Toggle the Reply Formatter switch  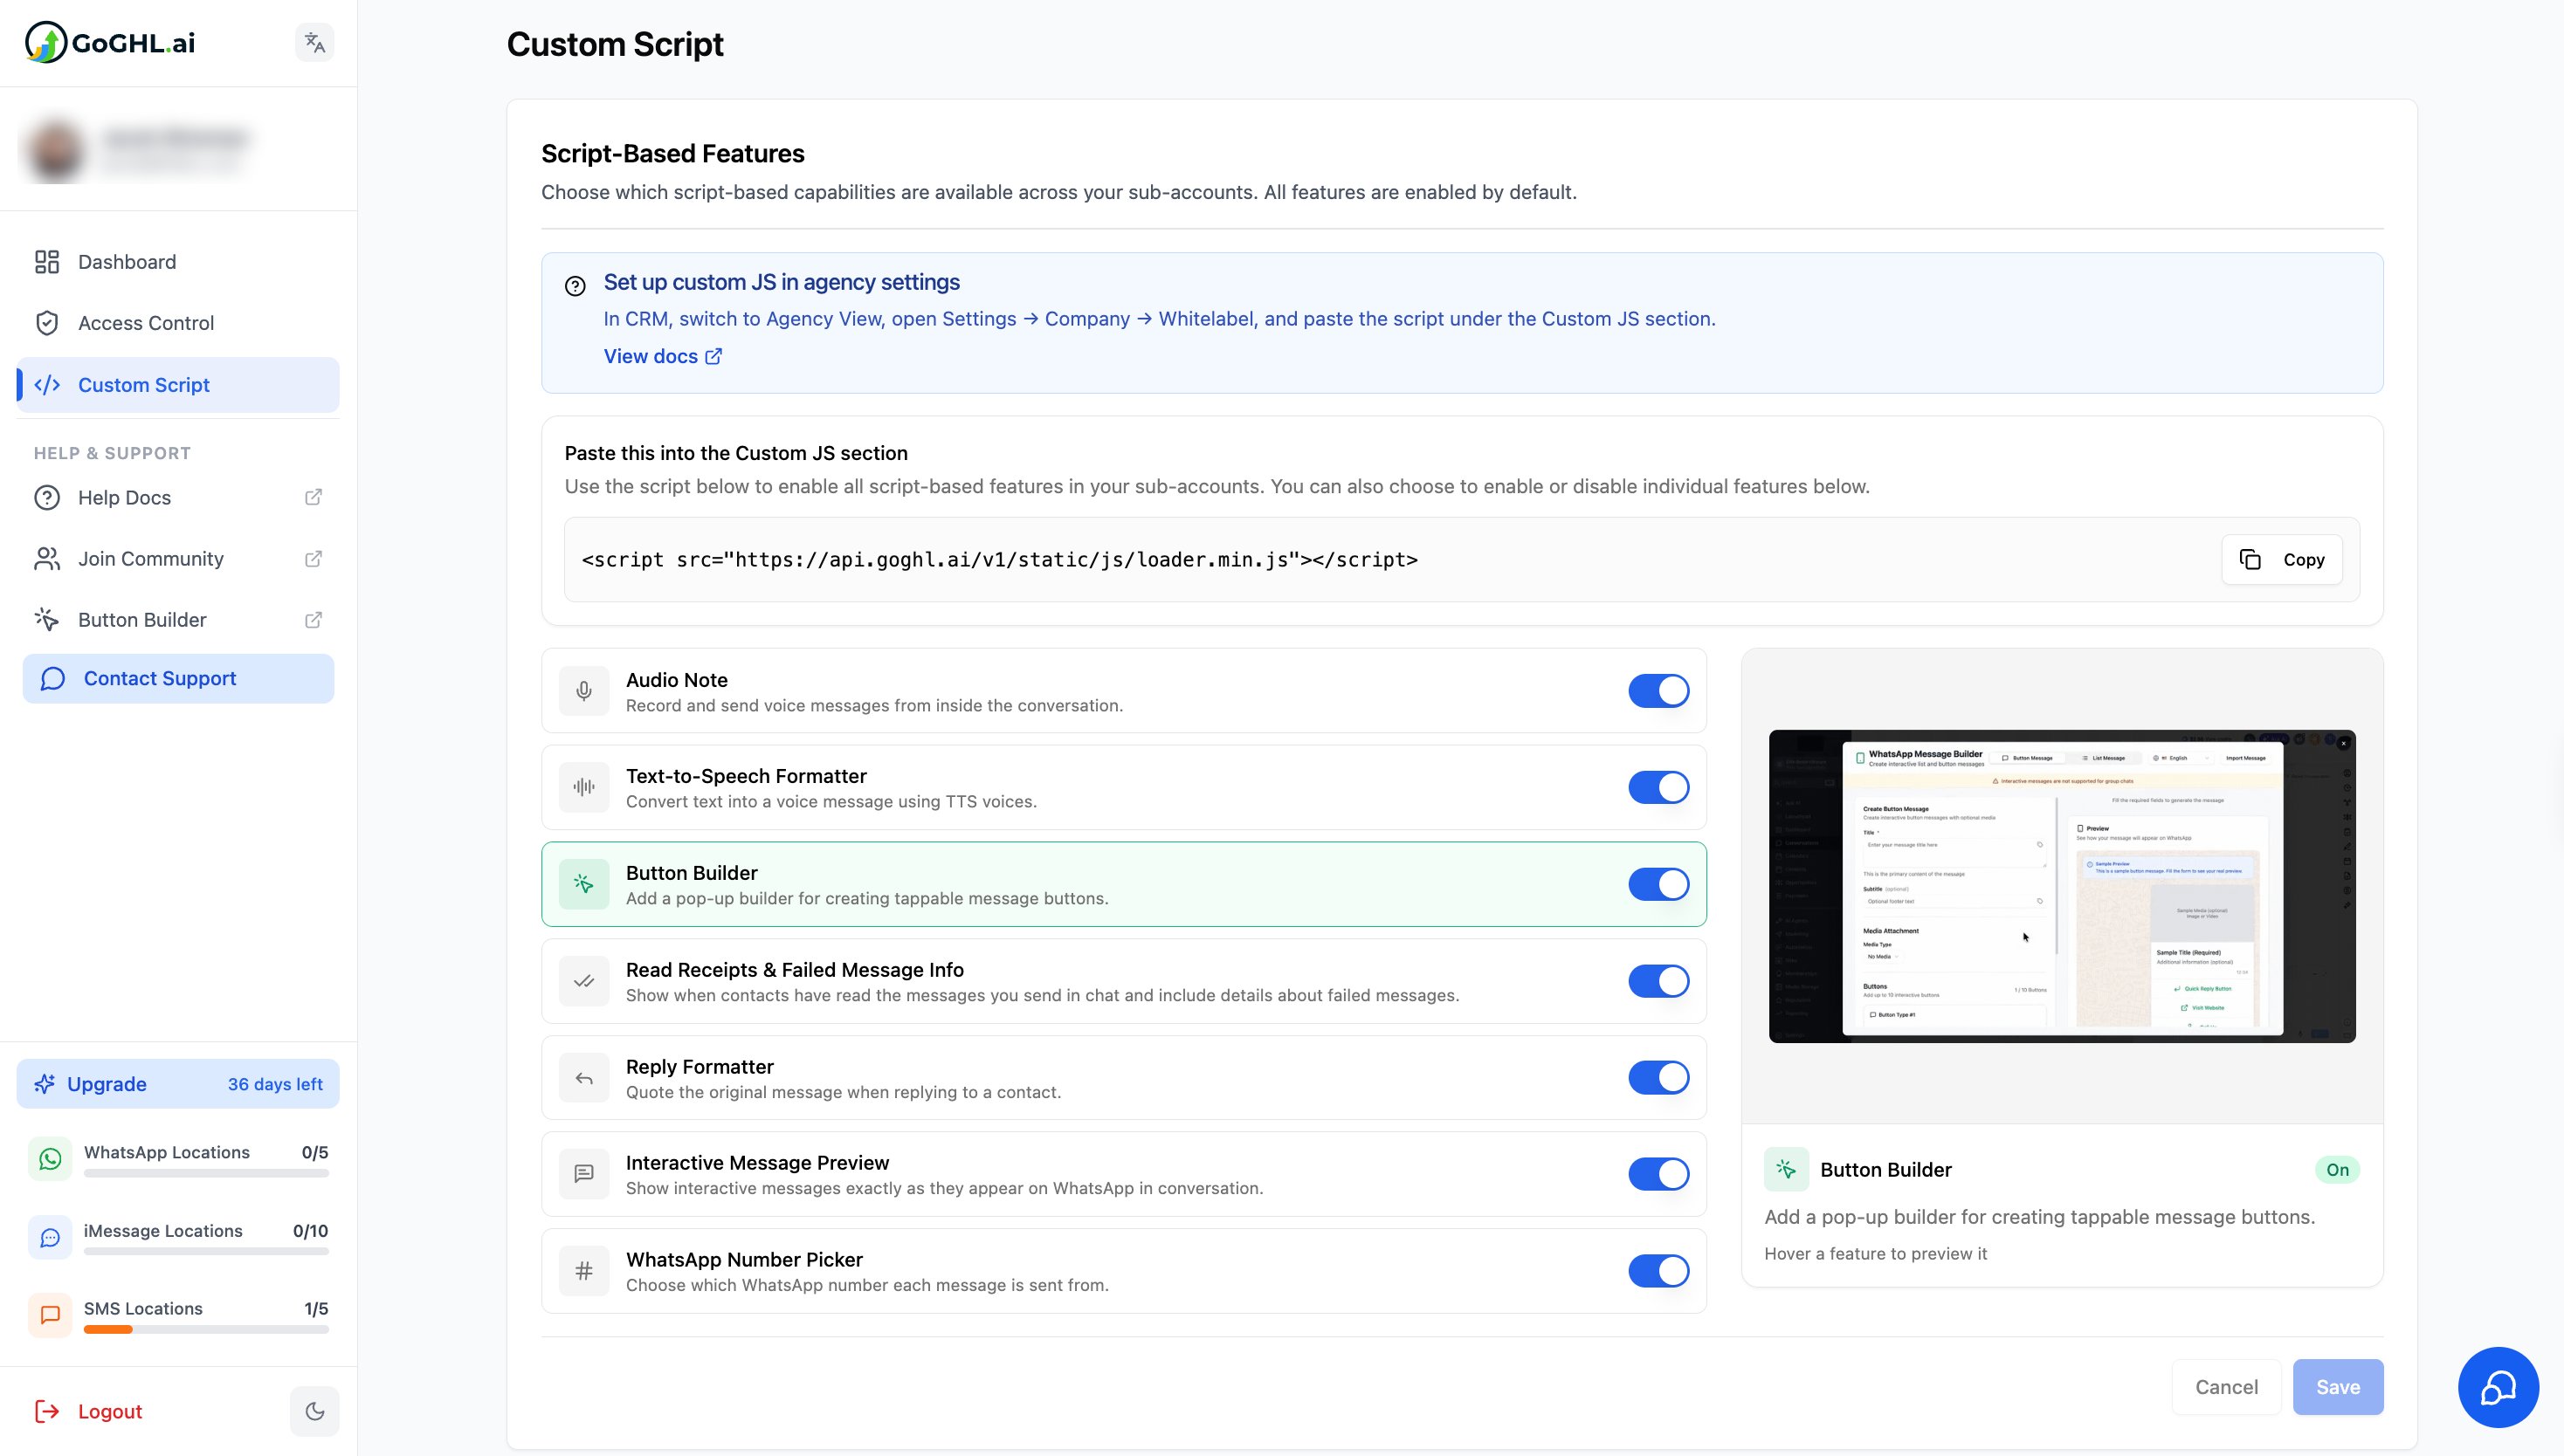click(1658, 1077)
